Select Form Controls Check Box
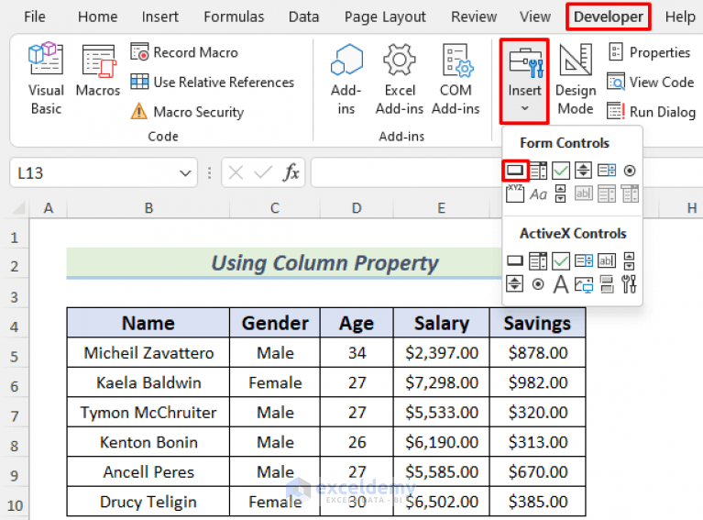Image resolution: width=703 pixels, height=520 pixels. coord(561,171)
